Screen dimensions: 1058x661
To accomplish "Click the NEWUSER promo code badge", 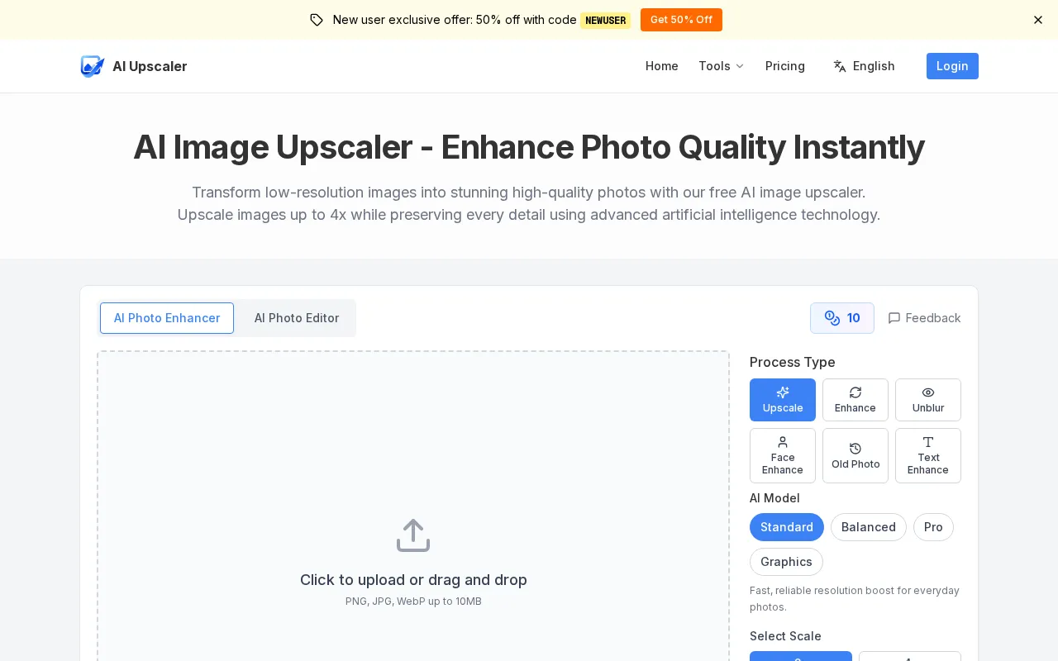I will 605,21.
